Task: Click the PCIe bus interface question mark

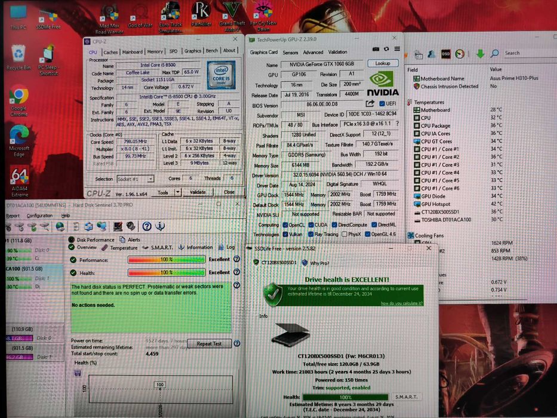Action: pyautogui.click(x=397, y=124)
